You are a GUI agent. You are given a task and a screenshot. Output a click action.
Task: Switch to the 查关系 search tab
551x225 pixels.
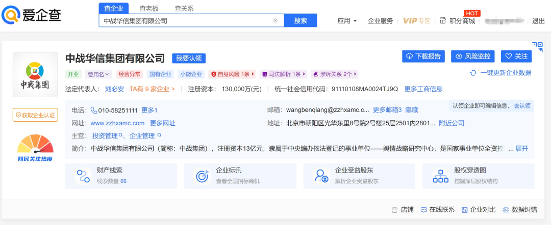[184, 9]
